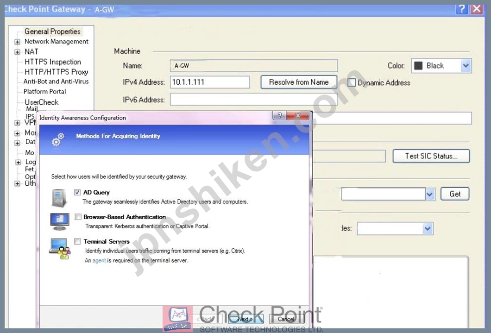Click the IPv4 Address field

coord(210,82)
